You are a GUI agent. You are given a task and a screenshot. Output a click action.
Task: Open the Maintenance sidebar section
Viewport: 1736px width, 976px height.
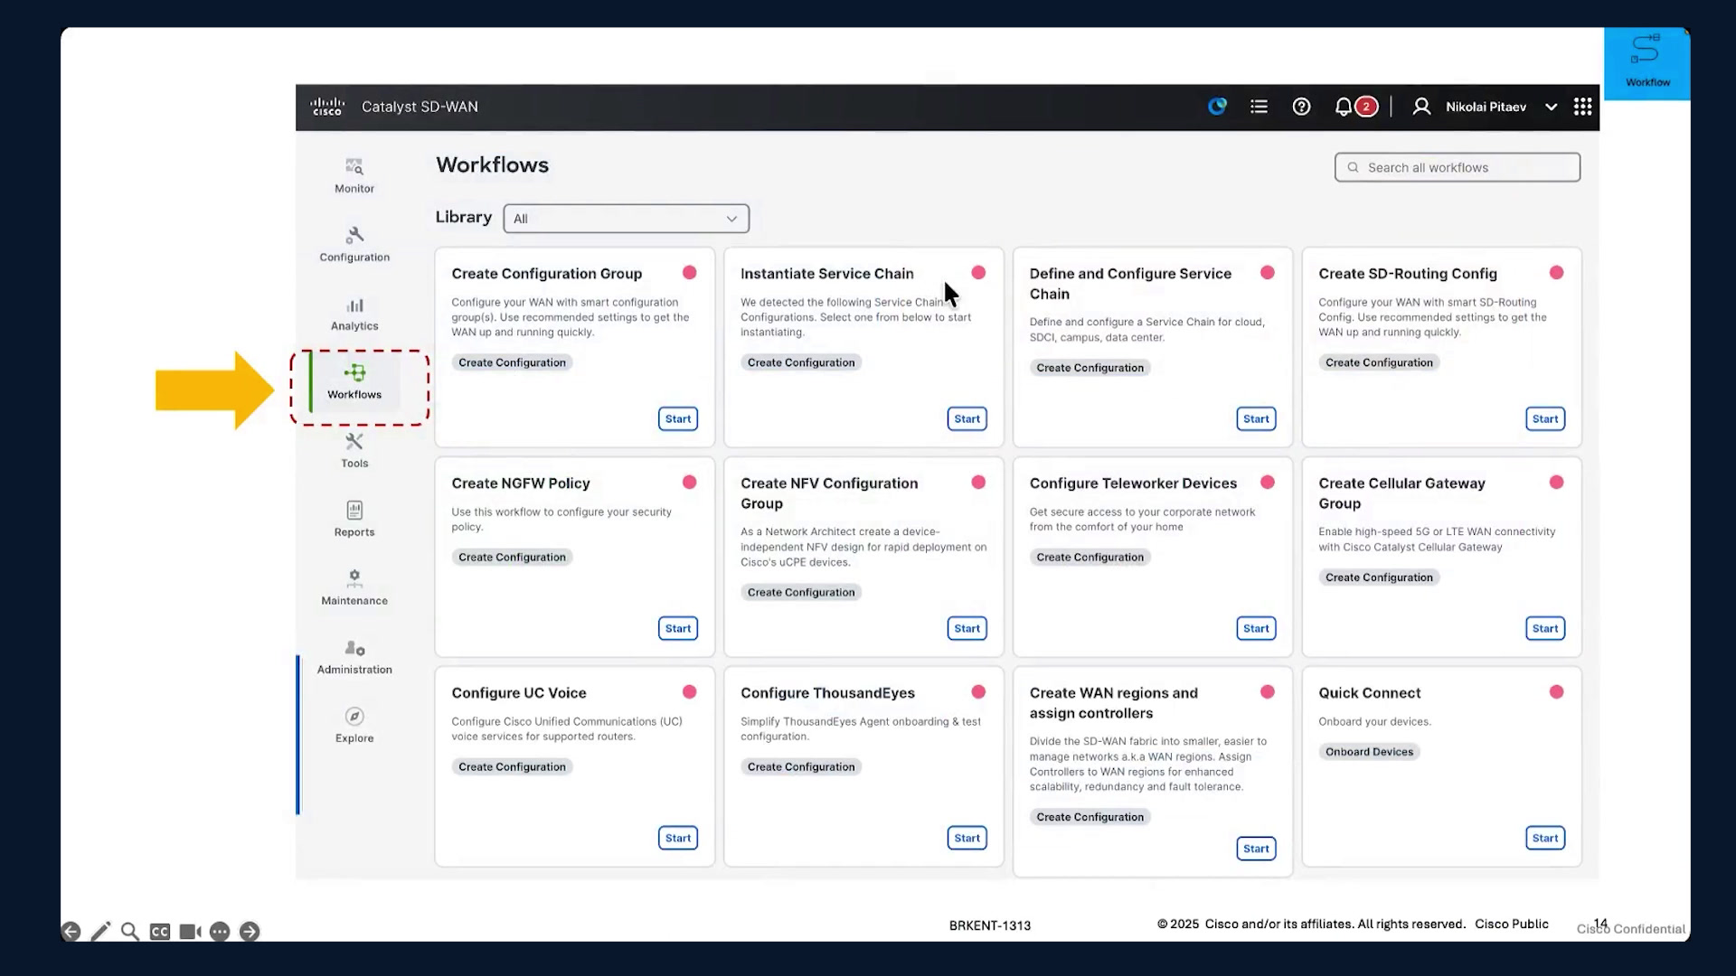pyautogui.click(x=354, y=588)
